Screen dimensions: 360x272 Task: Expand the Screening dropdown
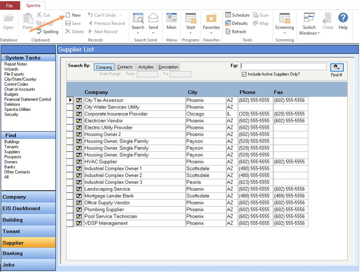coord(285,33)
